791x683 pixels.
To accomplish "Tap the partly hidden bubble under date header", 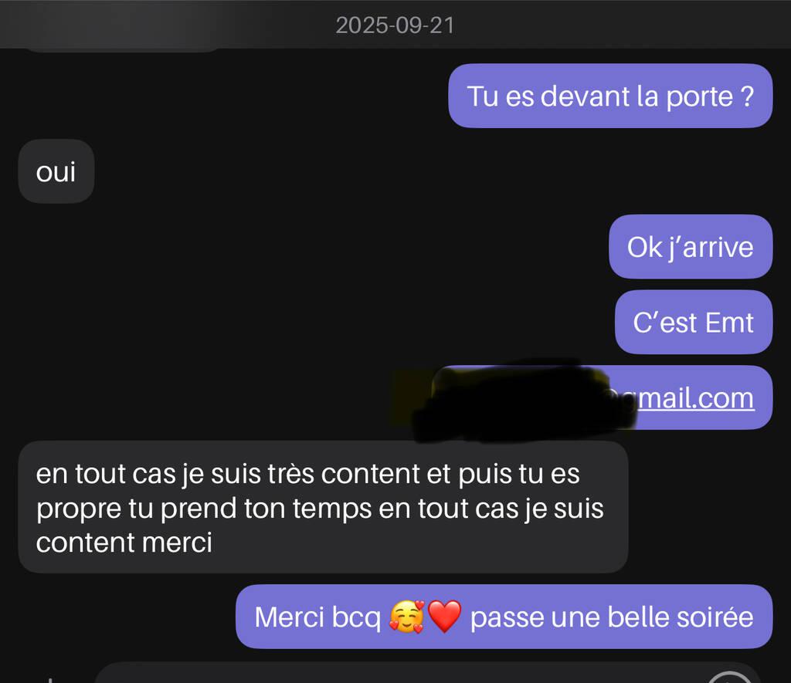I will point(121,49).
